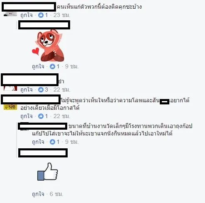Like the short comment with 3 reactions

27,90
